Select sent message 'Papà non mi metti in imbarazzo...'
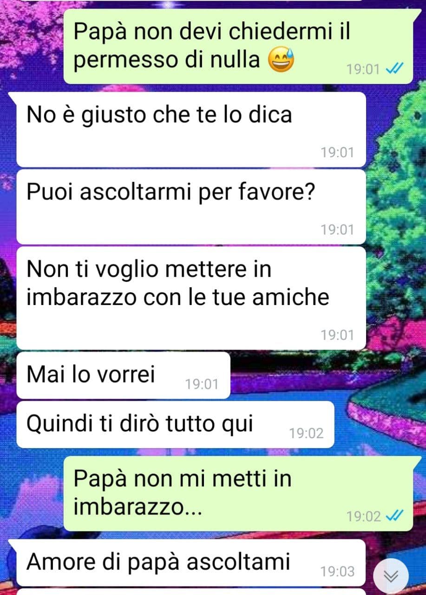 click(x=238, y=493)
